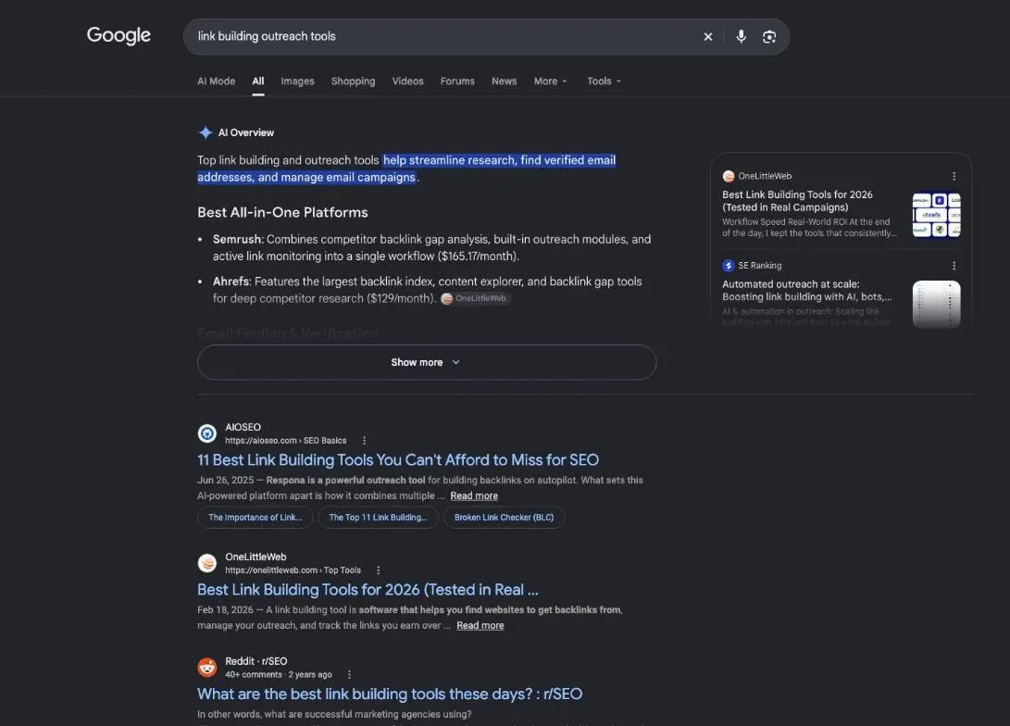Click the Google logo
The height and width of the screenshot is (726, 1010).
click(118, 35)
